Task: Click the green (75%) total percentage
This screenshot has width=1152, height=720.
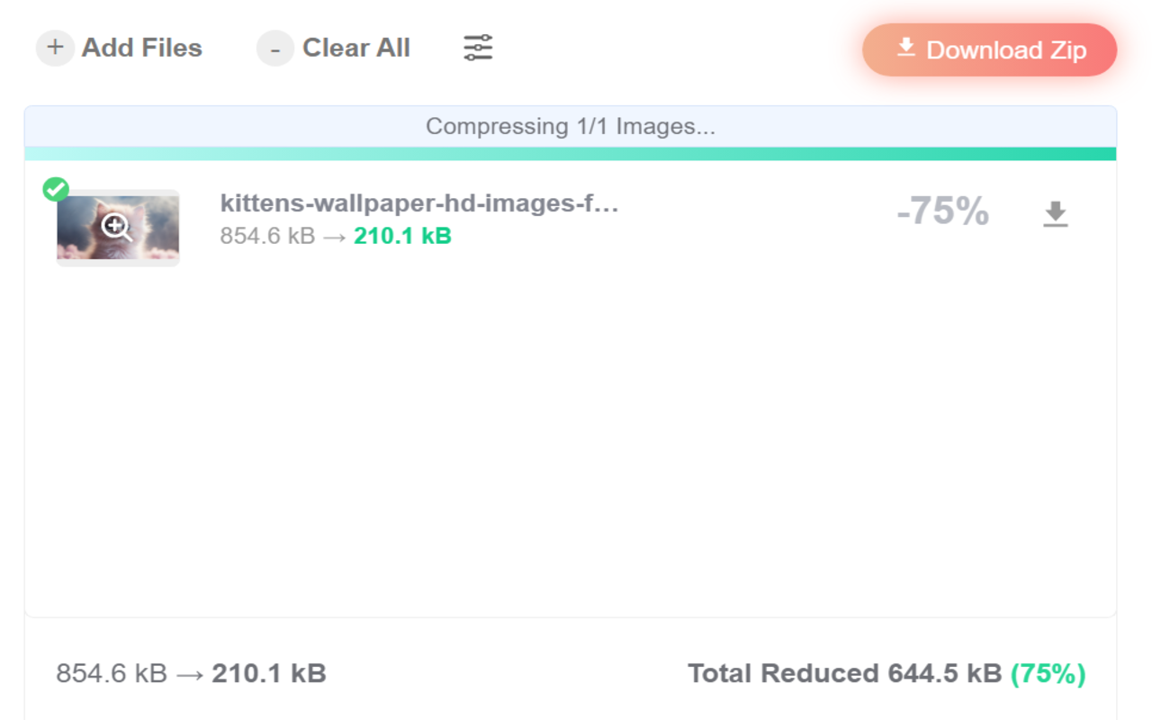Action: (1051, 672)
